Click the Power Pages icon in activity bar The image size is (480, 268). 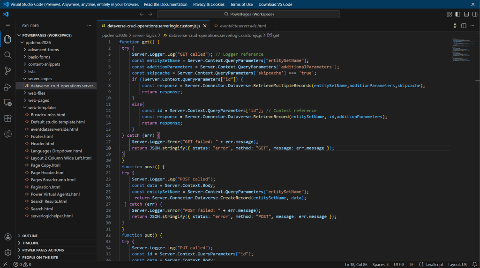pos(7,134)
